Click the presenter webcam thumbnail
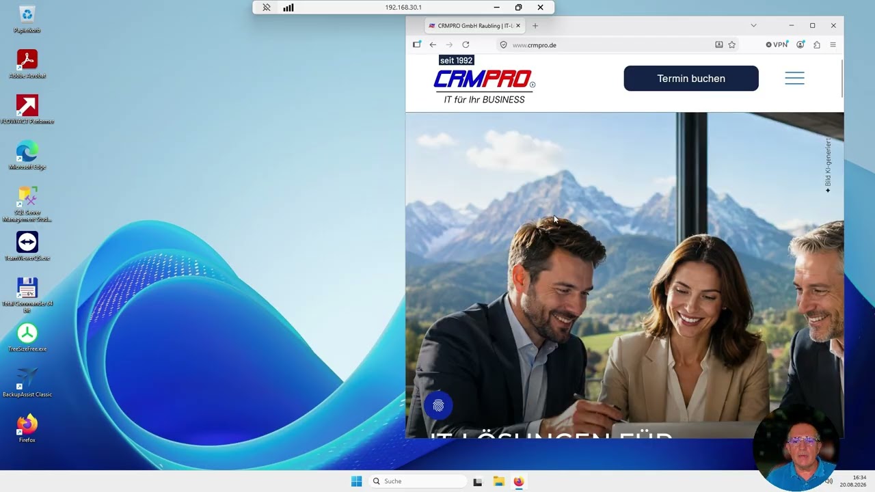 [795, 447]
